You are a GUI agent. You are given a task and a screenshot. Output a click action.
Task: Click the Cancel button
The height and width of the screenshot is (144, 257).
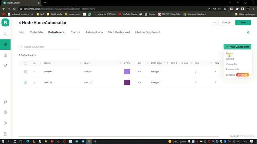pyautogui.click(x=226, y=22)
